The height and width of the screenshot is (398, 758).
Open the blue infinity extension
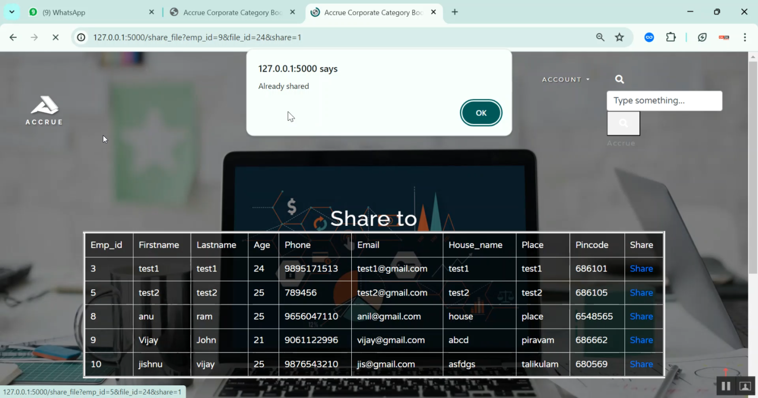649,37
